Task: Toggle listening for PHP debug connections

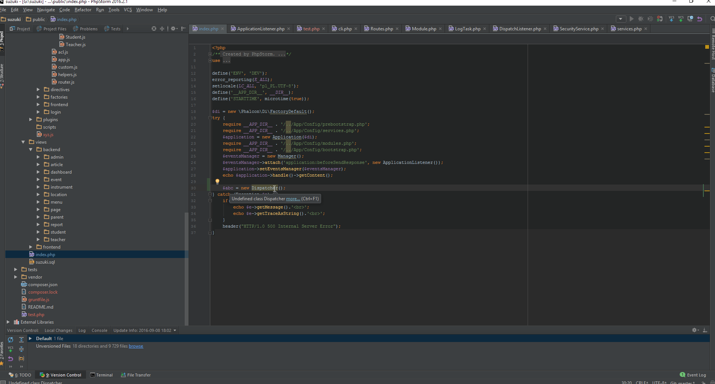Action: click(660, 19)
